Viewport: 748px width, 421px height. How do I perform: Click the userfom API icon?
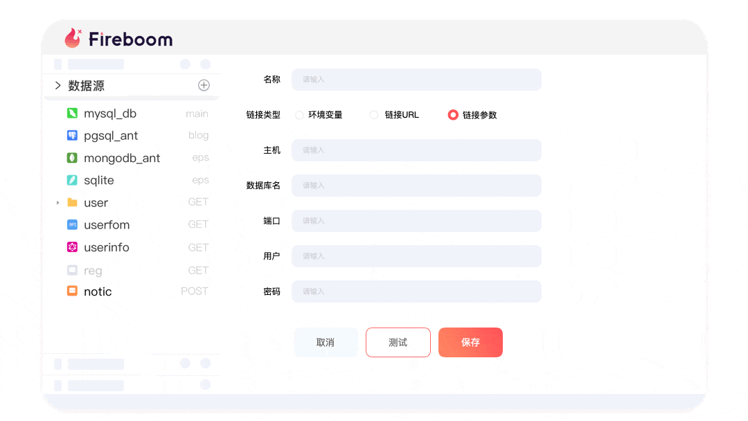pos(72,224)
